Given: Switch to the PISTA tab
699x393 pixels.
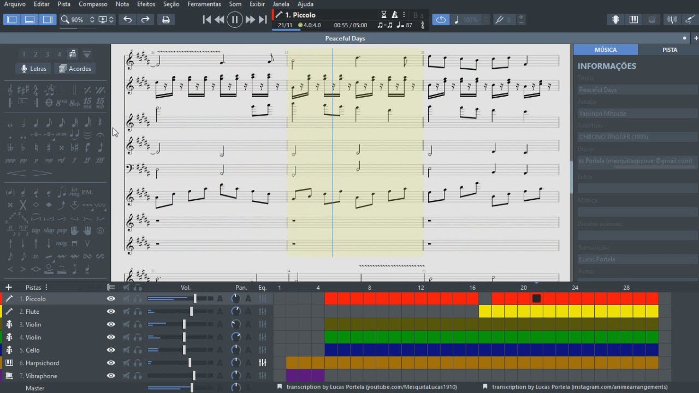Looking at the screenshot, I should pos(670,50).
